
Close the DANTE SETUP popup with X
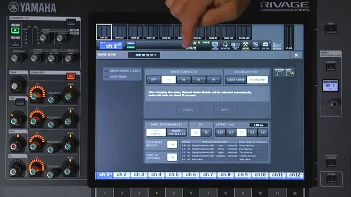(296, 55)
